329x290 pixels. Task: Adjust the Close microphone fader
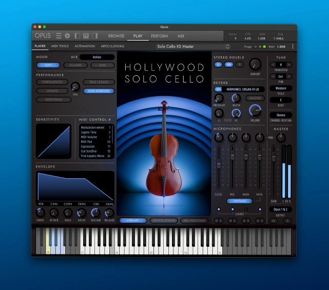click(219, 164)
